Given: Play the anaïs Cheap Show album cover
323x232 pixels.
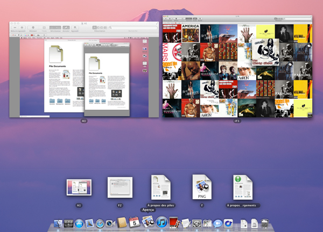Looking at the screenshot, I should (x=265, y=52).
